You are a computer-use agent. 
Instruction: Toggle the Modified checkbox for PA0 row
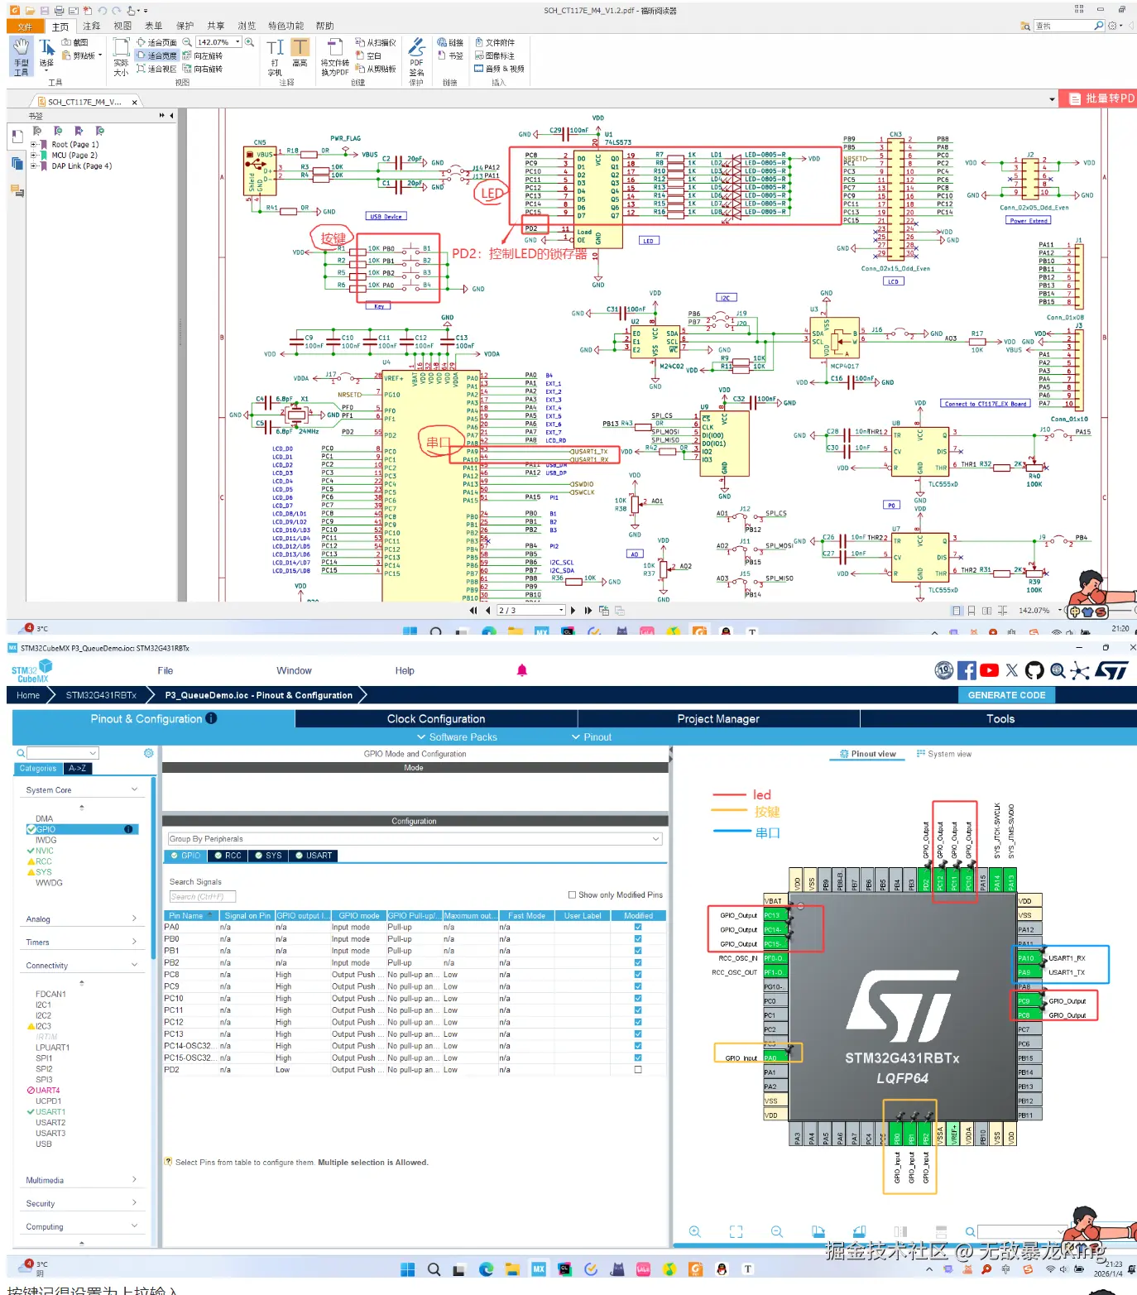(638, 927)
